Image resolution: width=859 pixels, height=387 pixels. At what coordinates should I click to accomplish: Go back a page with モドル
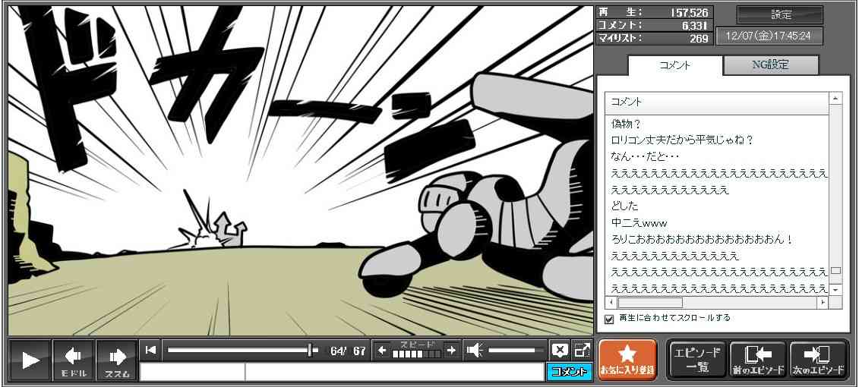click(x=74, y=360)
